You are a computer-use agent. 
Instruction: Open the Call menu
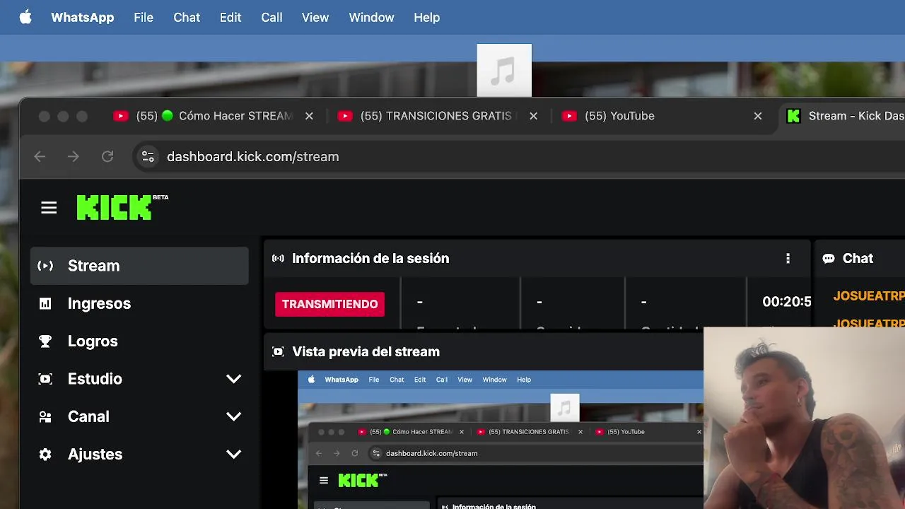[x=271, y=17]
